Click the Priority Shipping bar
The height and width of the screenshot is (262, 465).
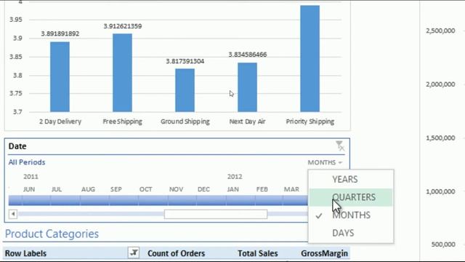point(310,58)
